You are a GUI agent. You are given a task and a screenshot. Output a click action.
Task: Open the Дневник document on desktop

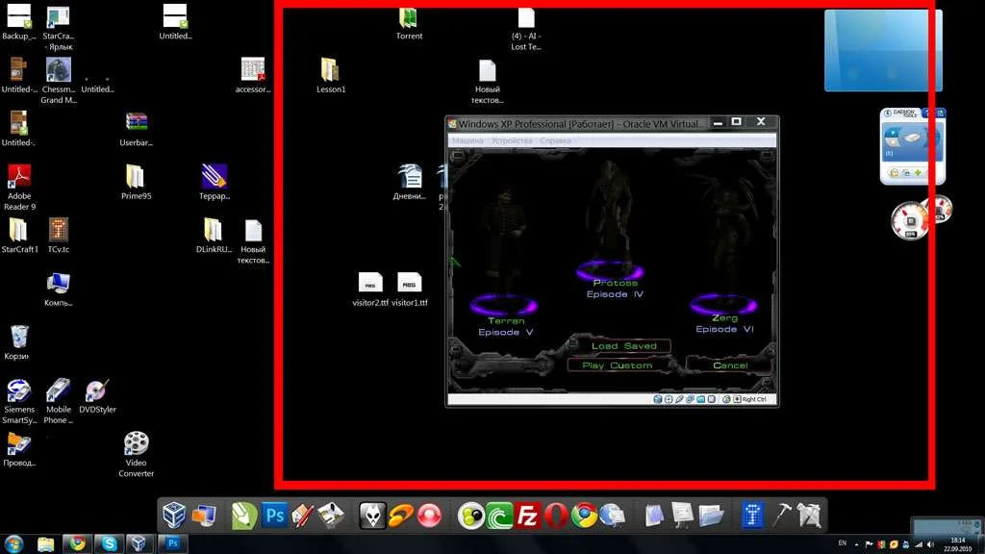pyautogui.click(x=410, y=182)
